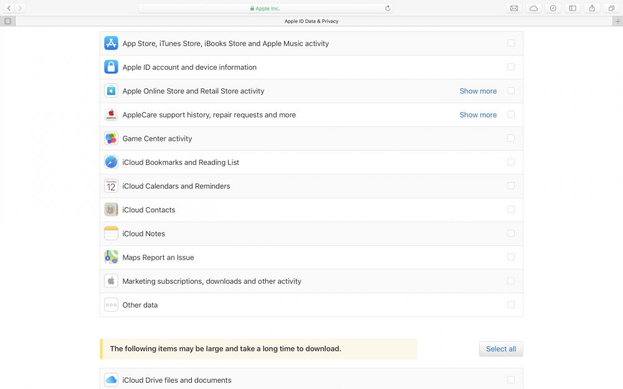Click the Safari compass icon for iCloud Bookmarks
Screen dimensions: 623x389
click(x=111, y=162)
